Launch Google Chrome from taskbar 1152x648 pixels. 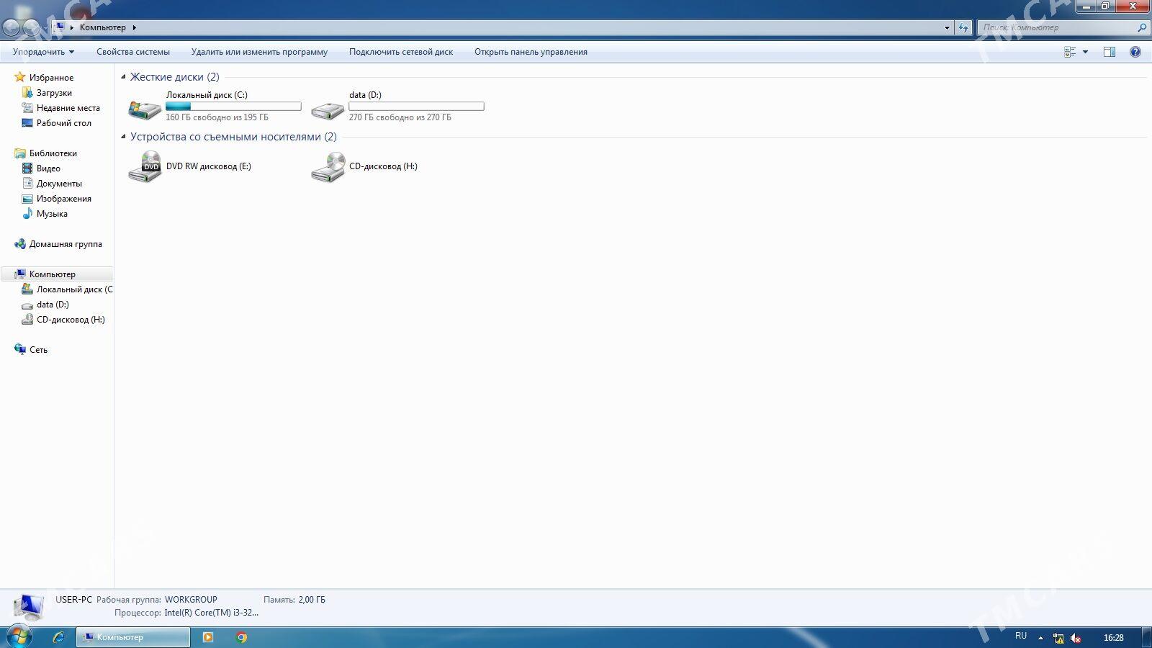coord(242,637)
